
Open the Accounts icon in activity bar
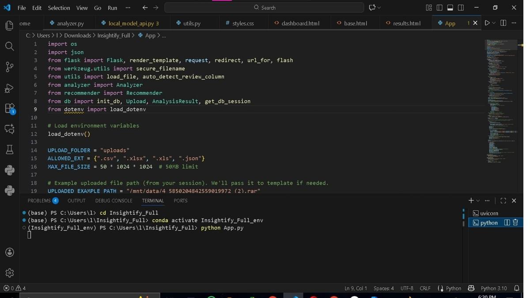pos(9,252)
